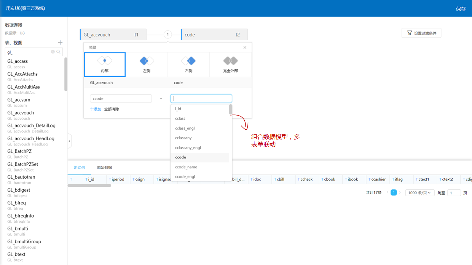This screenshot has width=472, height=265.
Task: Switch to the 原始数据 tab
Action: 104,168
